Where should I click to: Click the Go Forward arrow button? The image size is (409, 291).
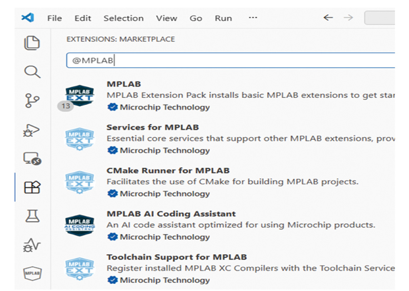click(x=348, y=18)
